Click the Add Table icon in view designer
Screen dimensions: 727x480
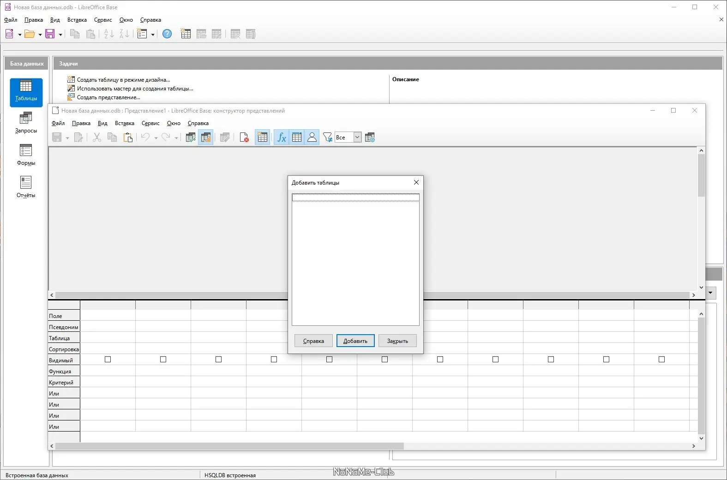[x=262, y=137]
